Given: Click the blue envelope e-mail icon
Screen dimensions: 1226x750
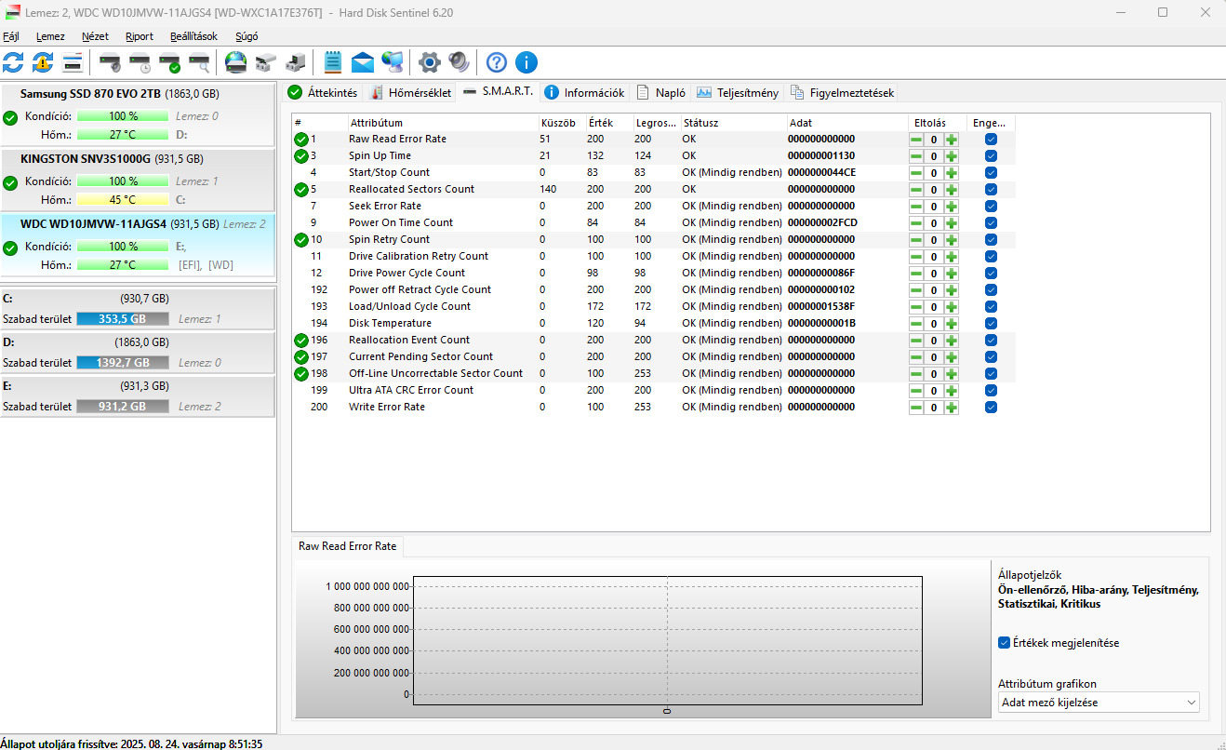Looking at the screenshot, I should tap(363, 62).
